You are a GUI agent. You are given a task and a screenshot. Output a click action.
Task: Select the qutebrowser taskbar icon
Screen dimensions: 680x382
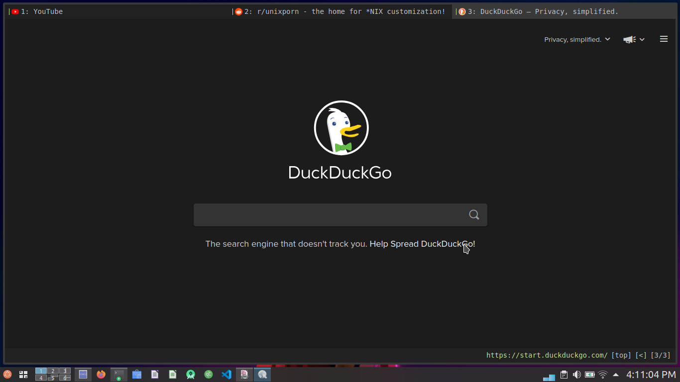pyautogui.click(x=262, y=375)
